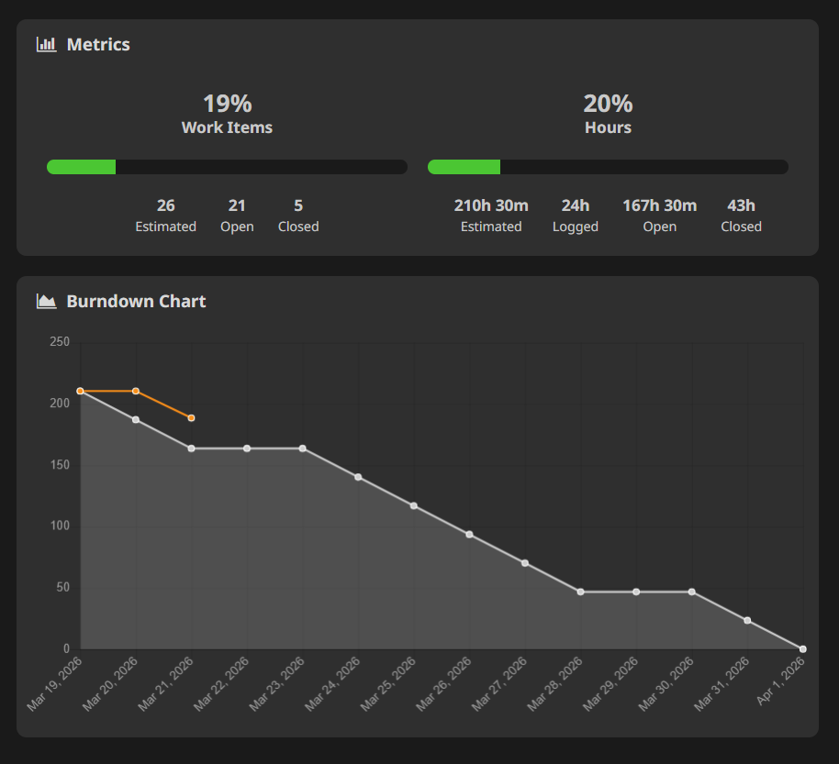
Task: Click the '21 Open' work items stat
Action: pos(237,216)
